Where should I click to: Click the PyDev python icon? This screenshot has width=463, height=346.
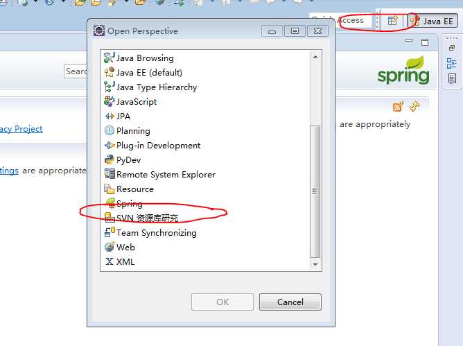tap(110, 159)
